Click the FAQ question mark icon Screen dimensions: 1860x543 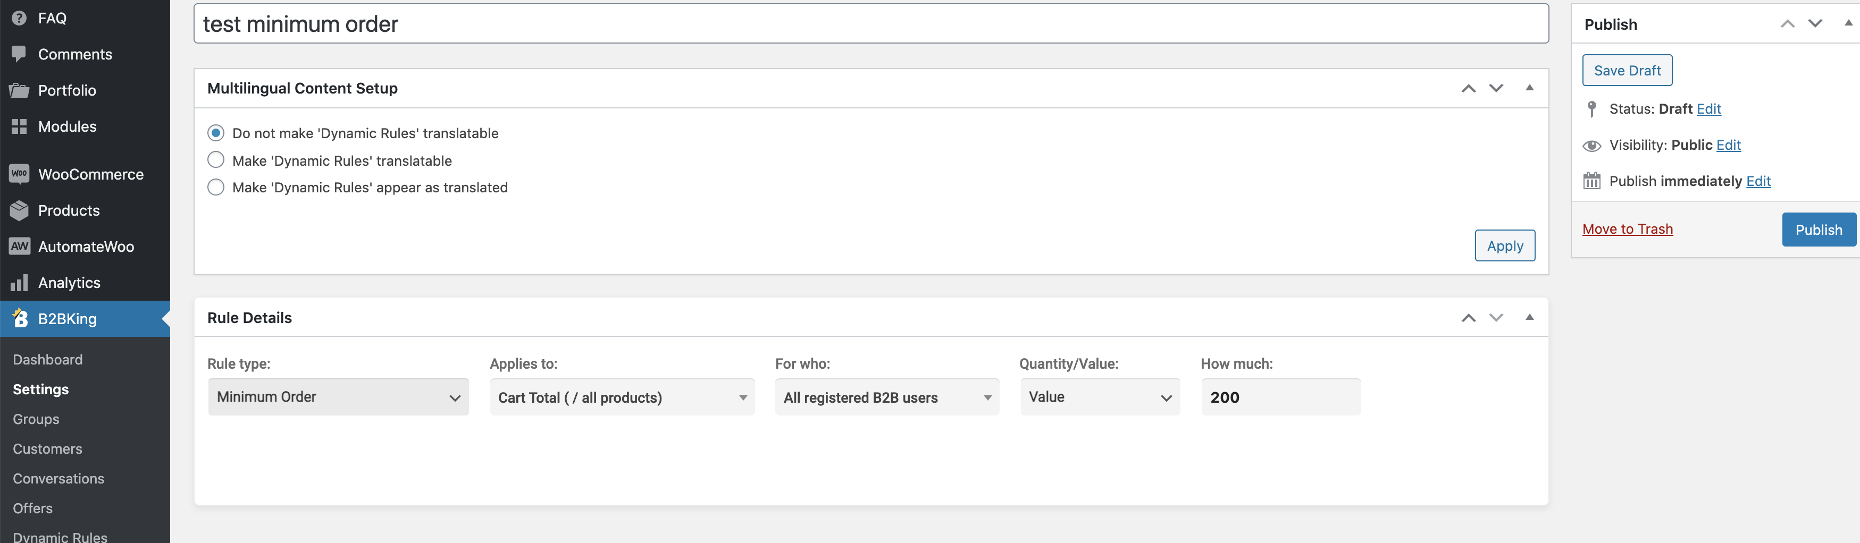coord(20,18)
